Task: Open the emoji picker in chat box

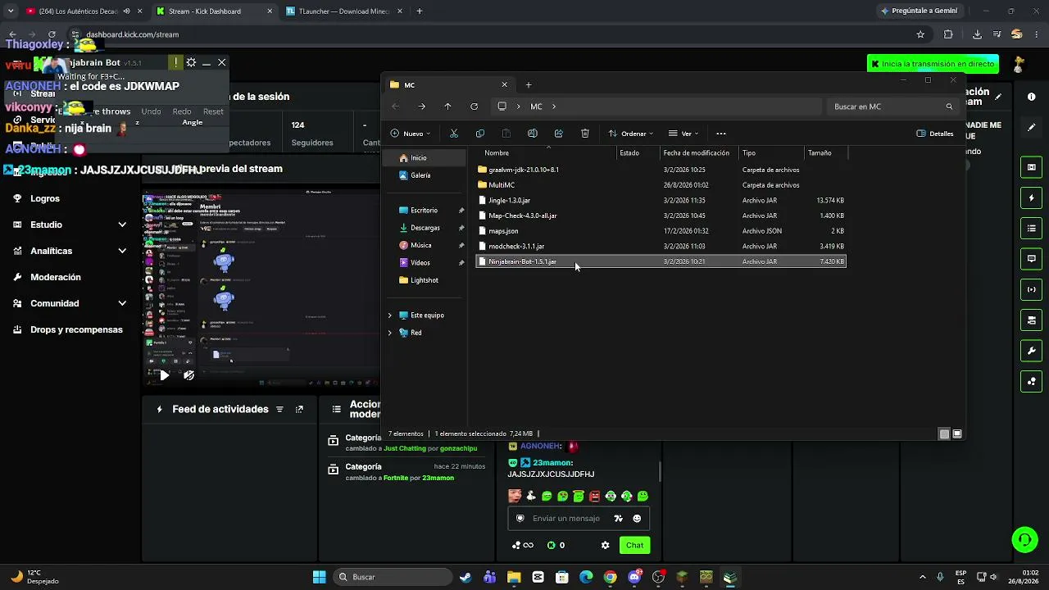Action: coord(637,519)
